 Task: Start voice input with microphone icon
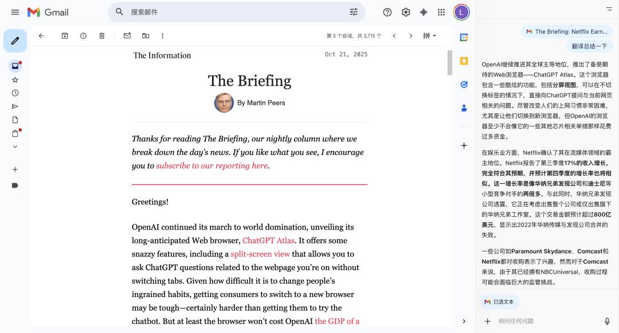pos(607,322)
